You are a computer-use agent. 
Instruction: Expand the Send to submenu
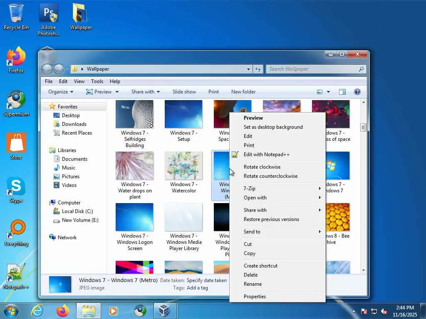click(277, 232)
